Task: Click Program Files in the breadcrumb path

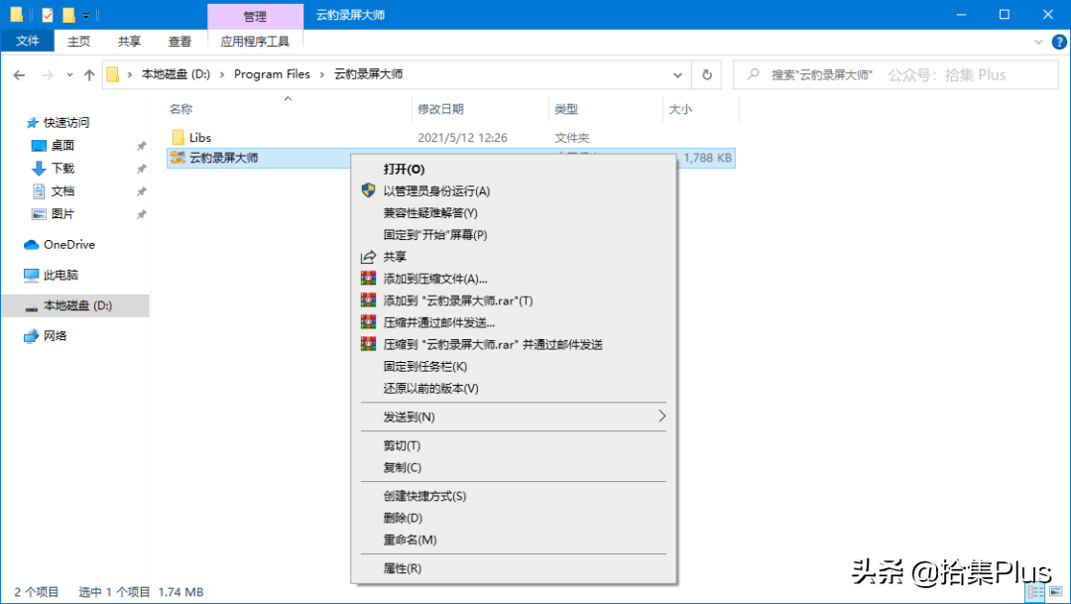Action: [x=272, y=74]
